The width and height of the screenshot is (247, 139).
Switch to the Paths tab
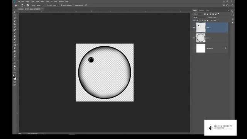point(208,10)
